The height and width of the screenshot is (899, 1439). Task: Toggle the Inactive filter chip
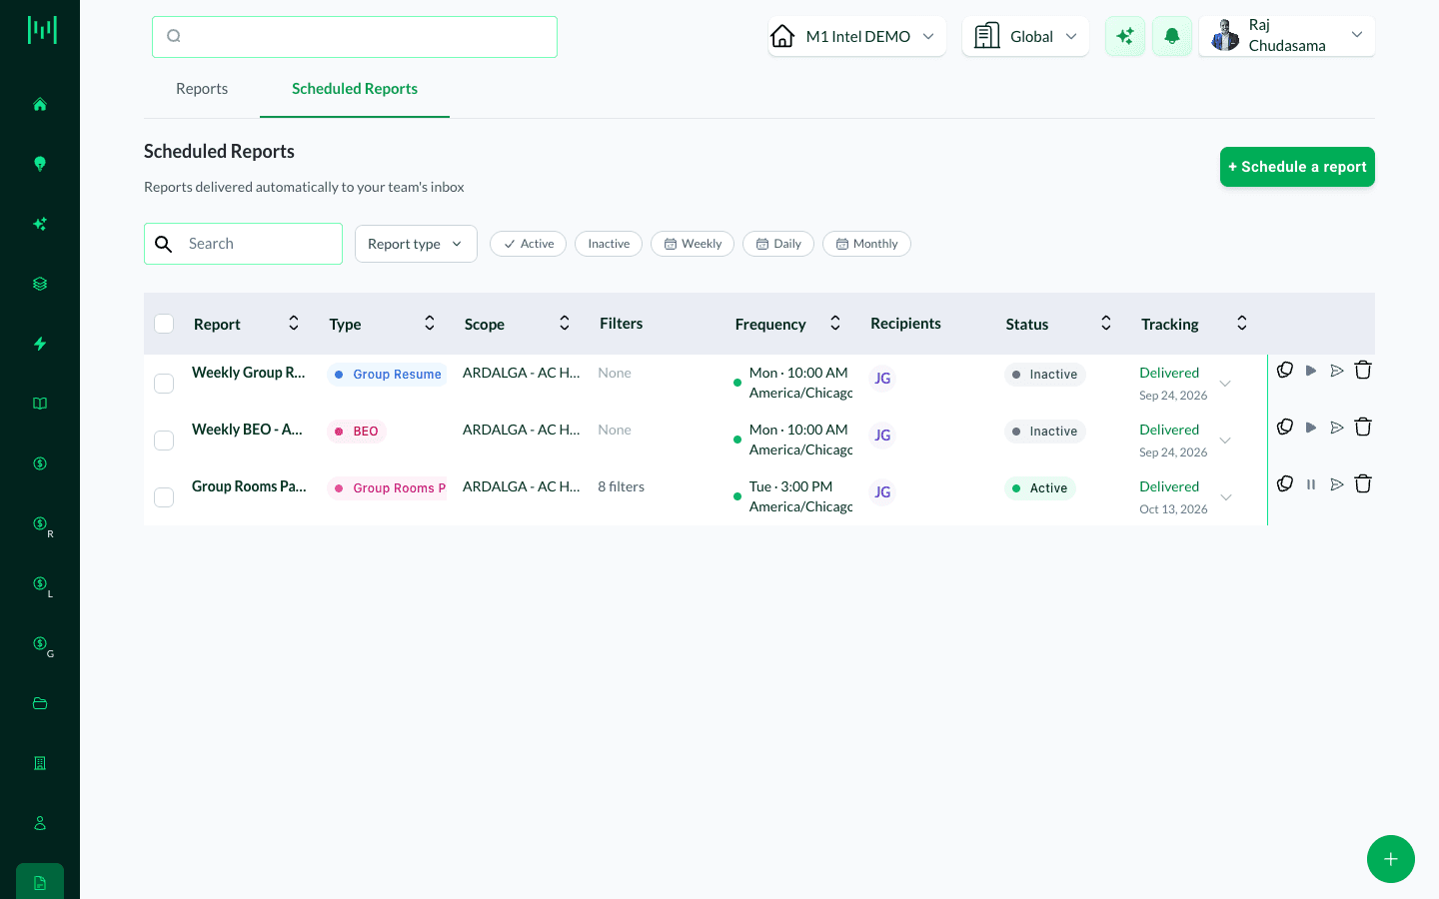point(609,244)
